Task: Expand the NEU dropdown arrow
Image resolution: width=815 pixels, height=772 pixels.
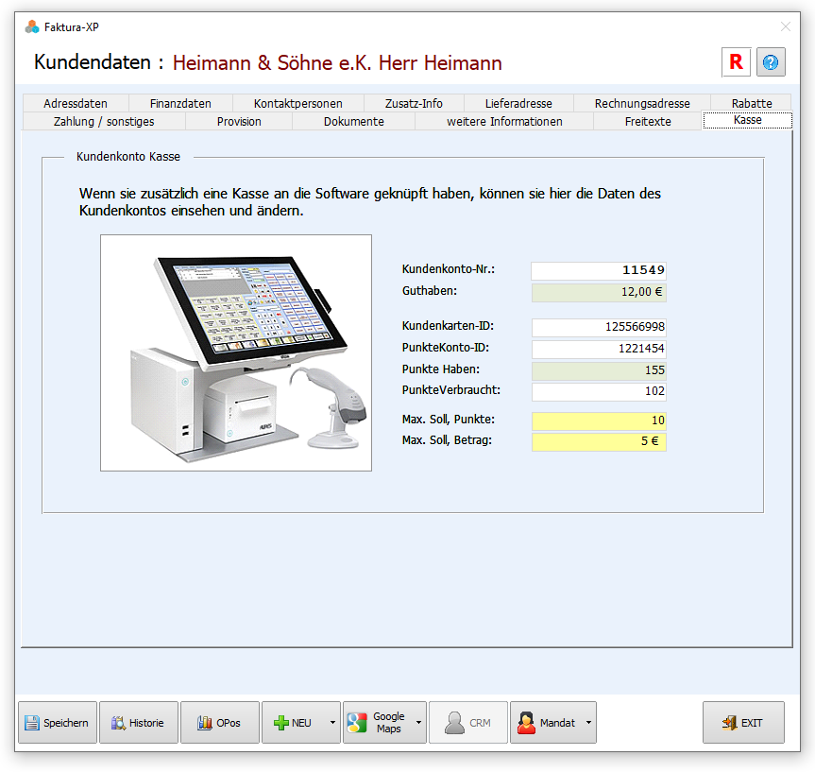Action: [x=332, y=722]
